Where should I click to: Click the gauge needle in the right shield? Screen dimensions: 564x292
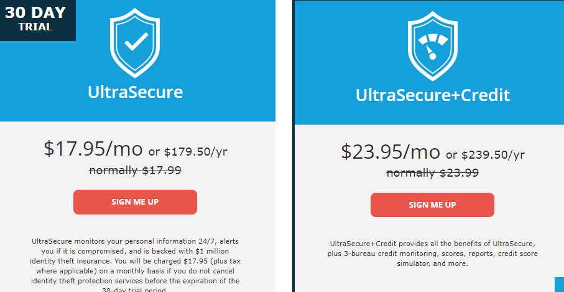click(x=430, y=52)
